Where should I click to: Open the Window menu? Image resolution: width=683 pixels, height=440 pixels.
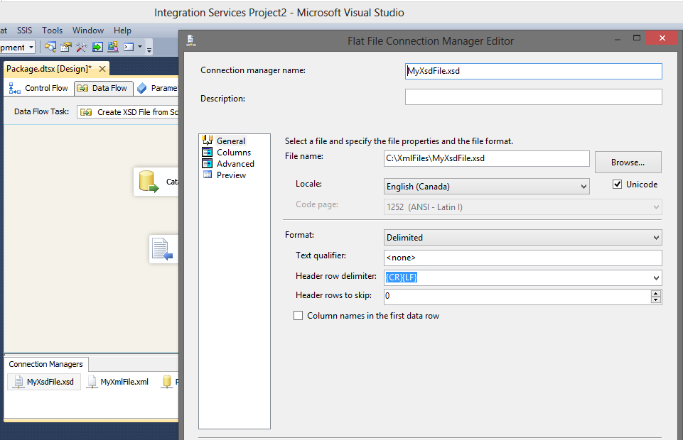88,31
